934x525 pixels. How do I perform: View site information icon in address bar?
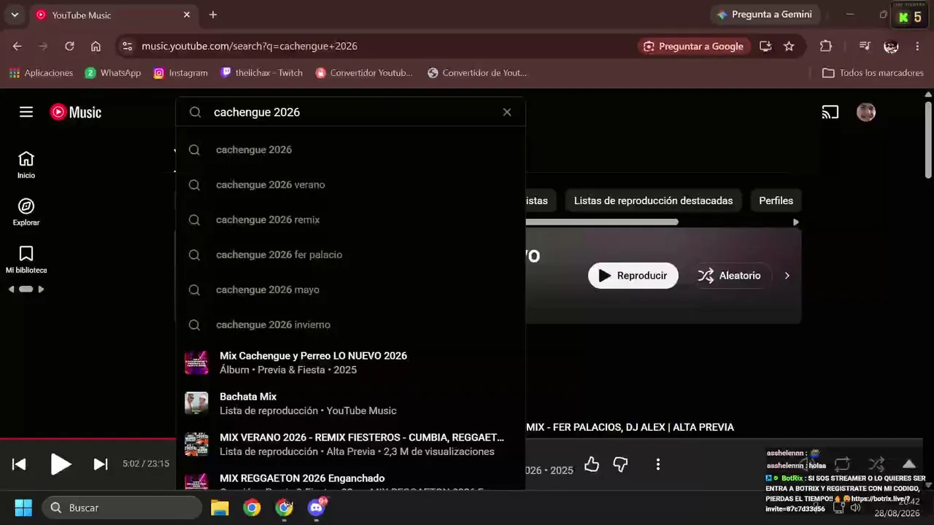127,46
